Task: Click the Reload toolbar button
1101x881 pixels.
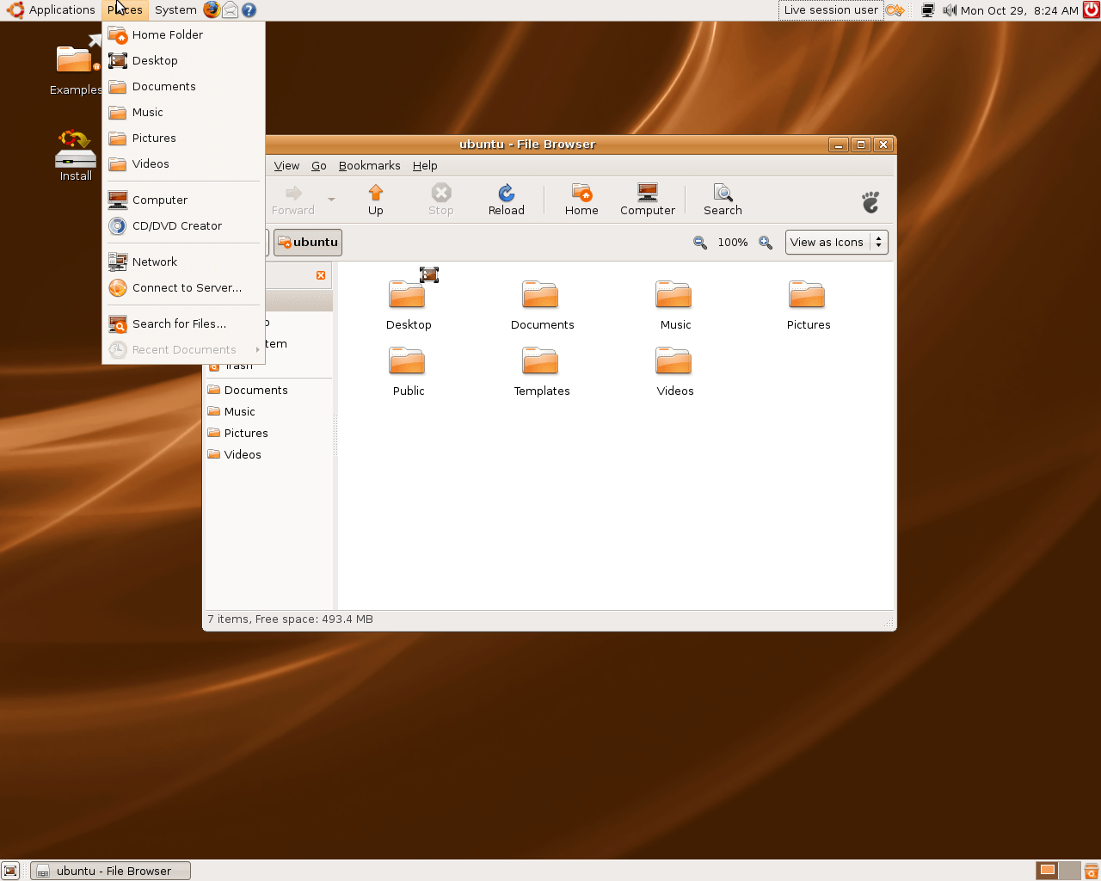Action: point(507,200)
